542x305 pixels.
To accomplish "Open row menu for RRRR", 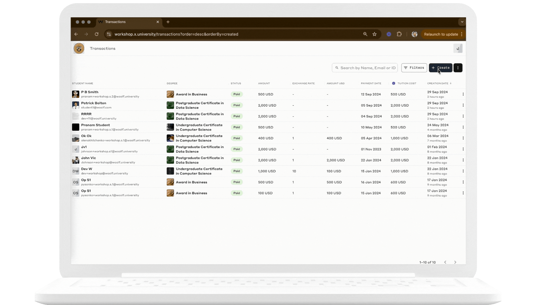I will [x=463, y=116].
